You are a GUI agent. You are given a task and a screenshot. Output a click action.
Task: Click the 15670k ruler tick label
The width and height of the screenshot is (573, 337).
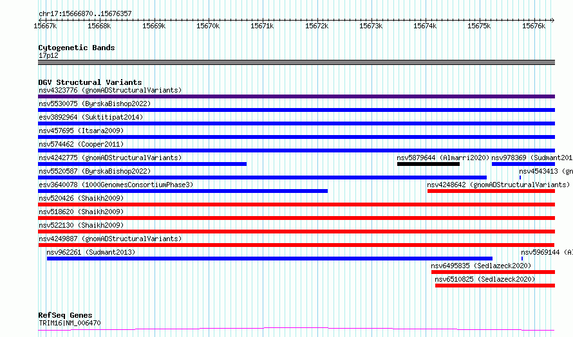[x=208, y=26]
